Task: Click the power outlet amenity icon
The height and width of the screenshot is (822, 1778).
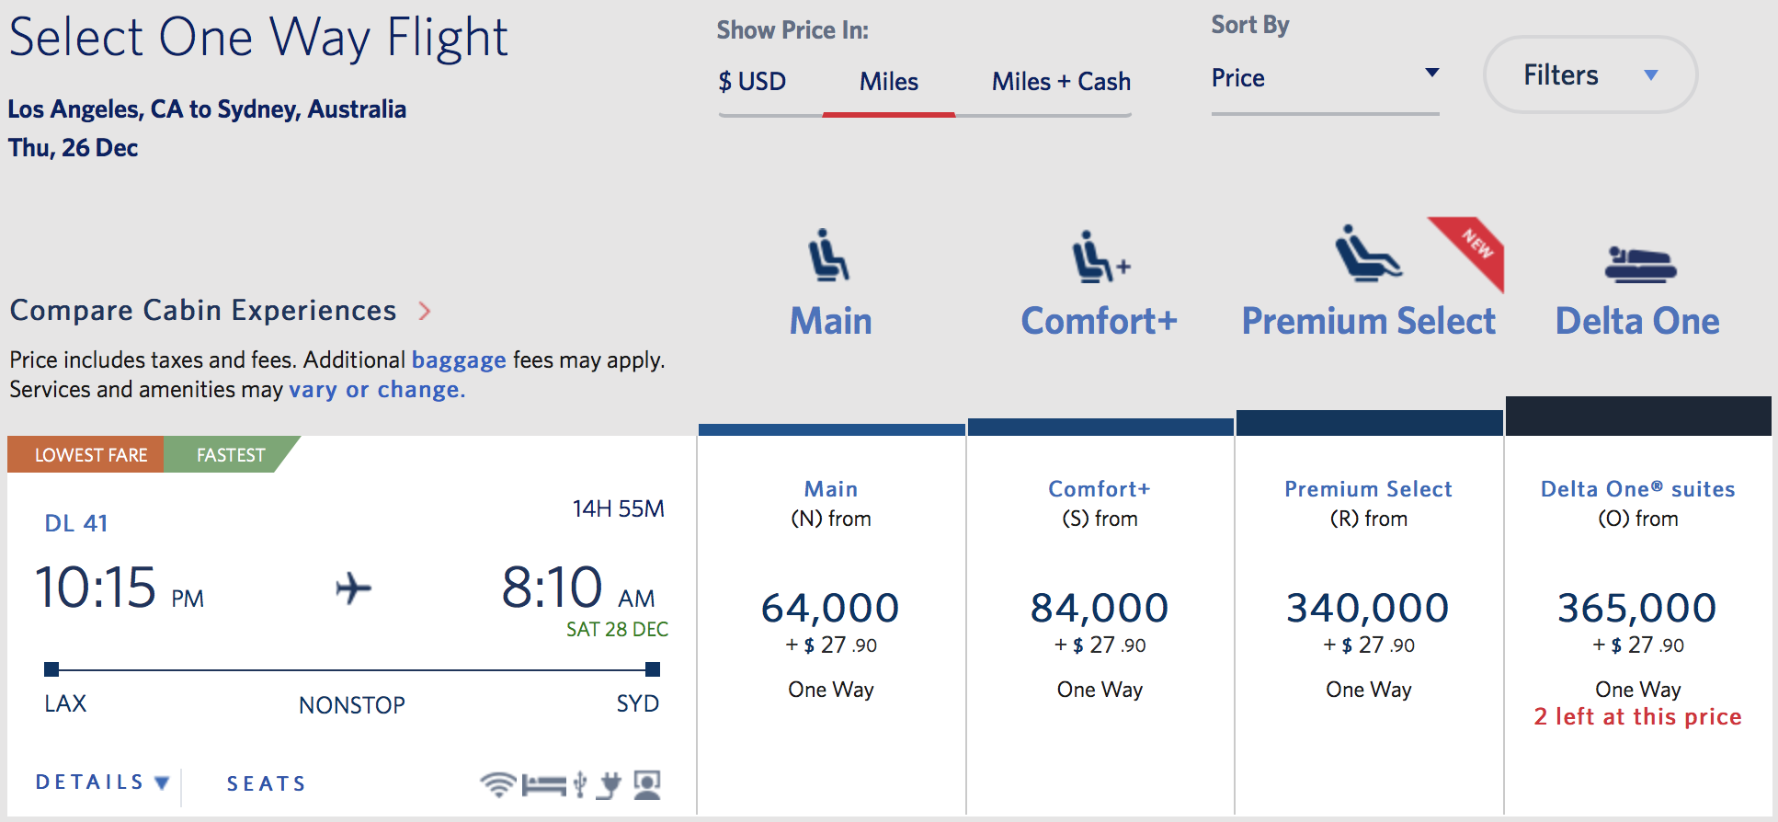Action: (x=610, y=783)
